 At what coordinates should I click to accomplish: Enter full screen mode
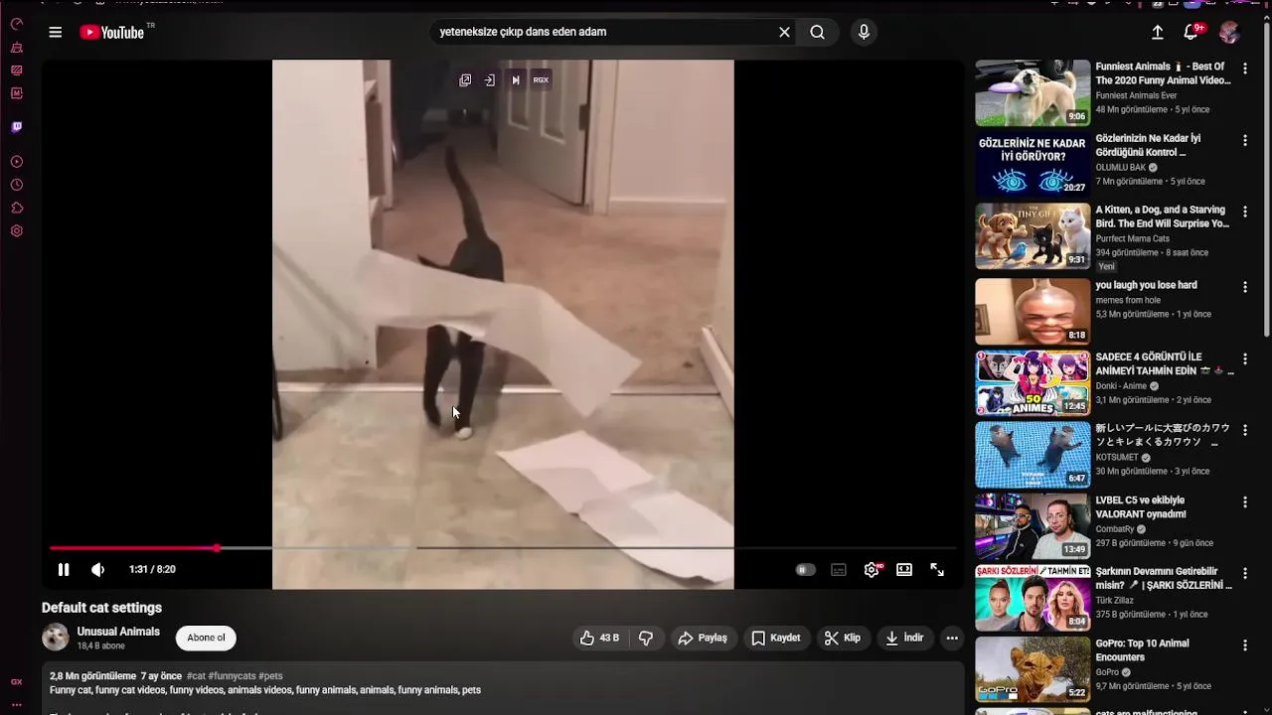pos(937,569)
